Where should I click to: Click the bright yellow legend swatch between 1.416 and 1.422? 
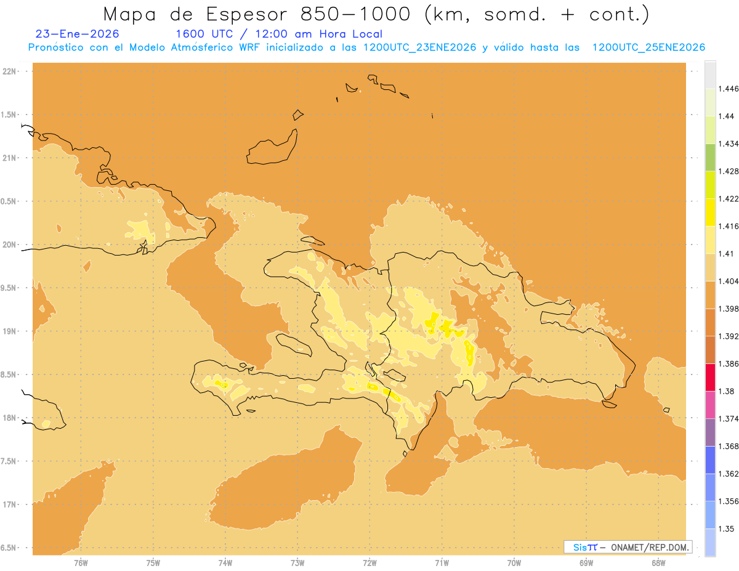point(710,212)
